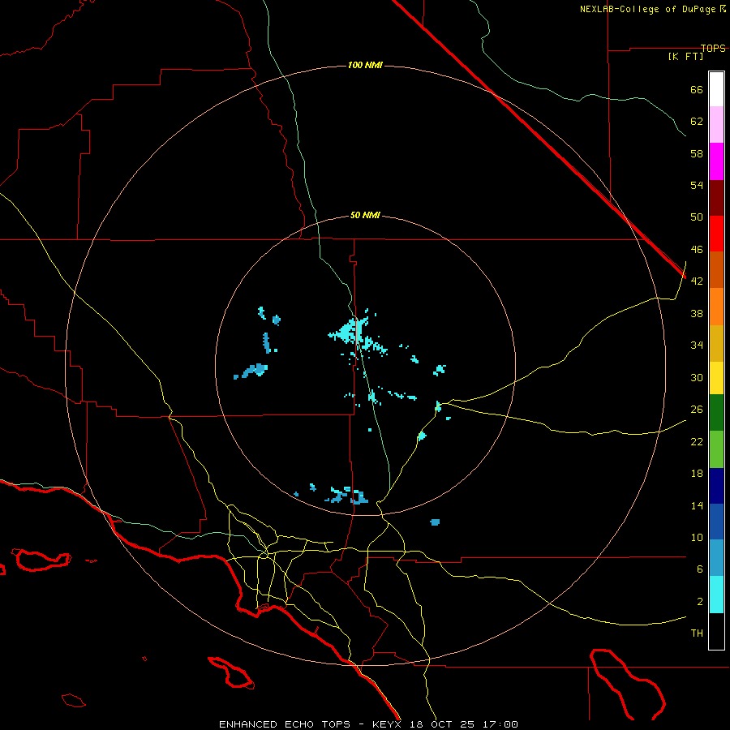This screenshot has width=730, height=730.
Task: Click the cyan legend swatch above TH
Action: [x=716, y=595]
